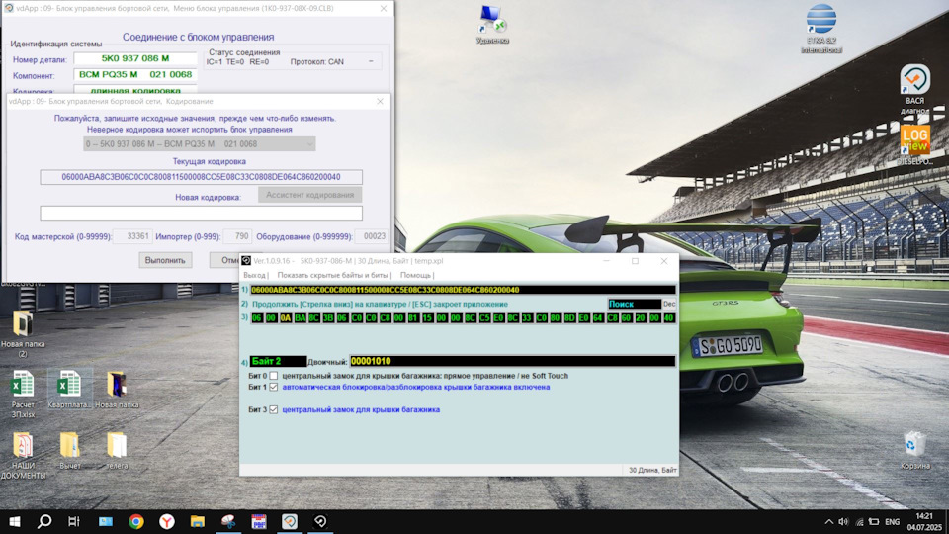Focus the Новая кодировка input field

pyautogui.click(x=201, y=214)
